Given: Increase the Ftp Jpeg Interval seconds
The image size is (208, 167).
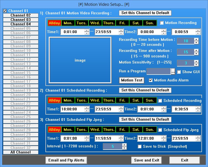Looking at the screenshot, I should click(124, 145).
